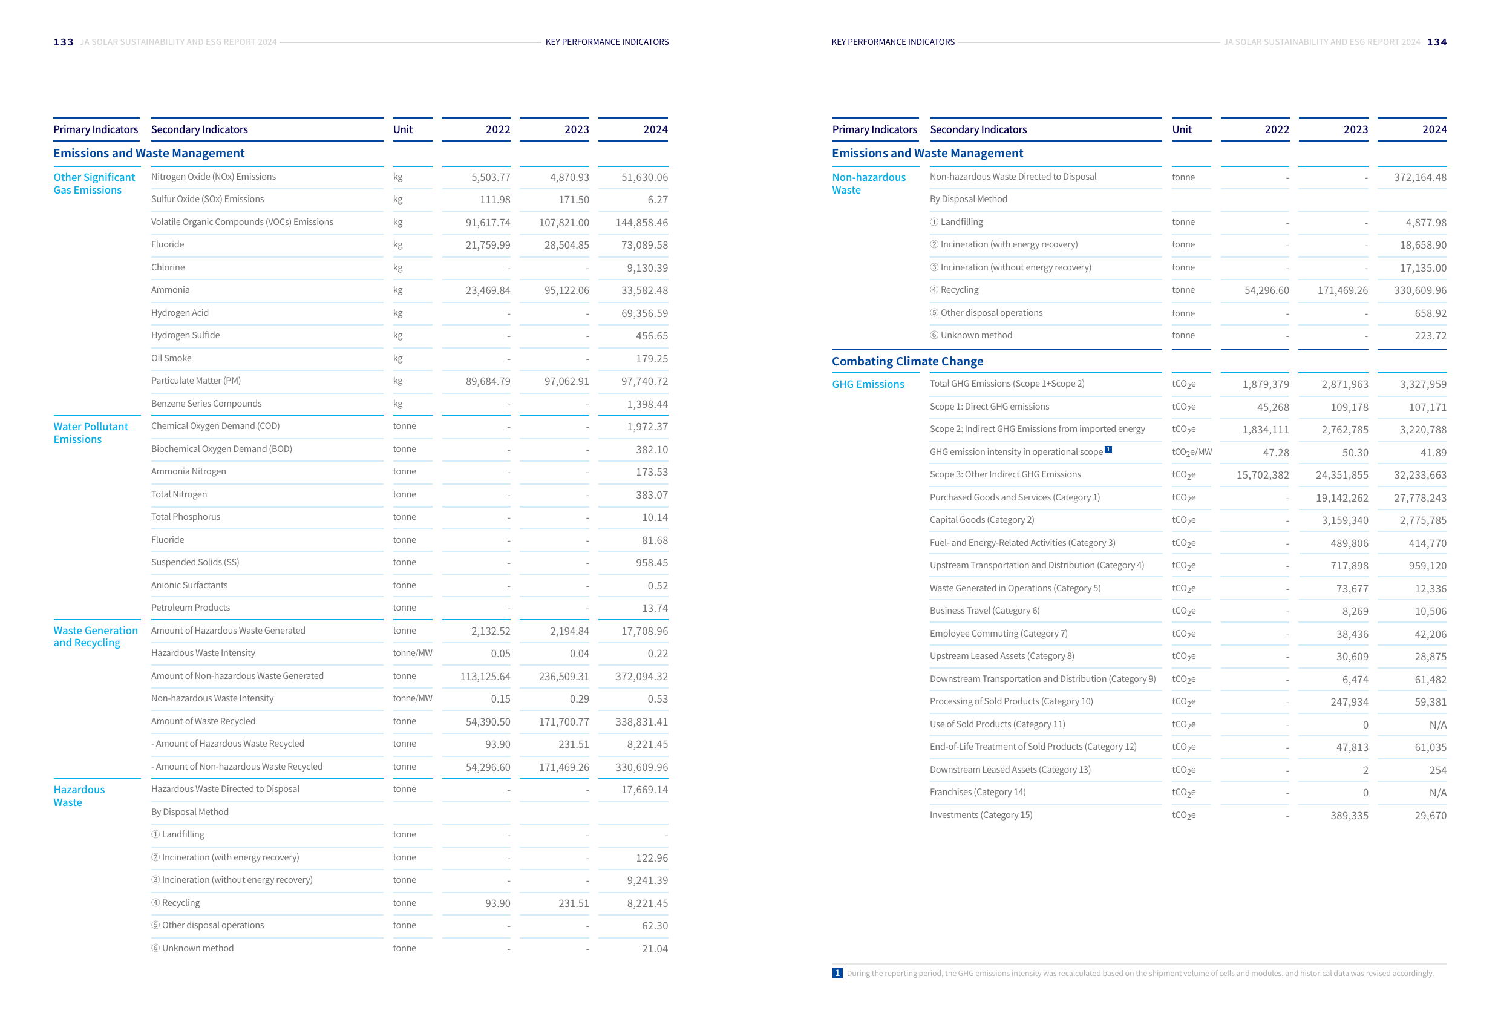Screen dimensions: 1501x1019
Task: Click the Ammonia 2023 value 95,122.06
Action: click(566, 290)
